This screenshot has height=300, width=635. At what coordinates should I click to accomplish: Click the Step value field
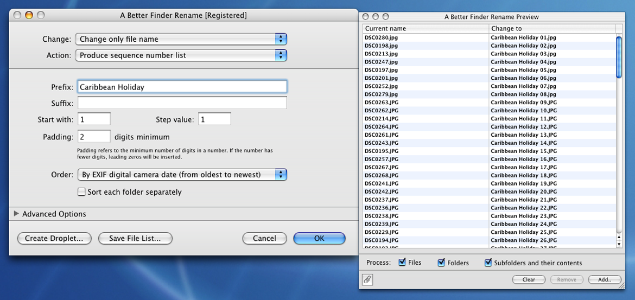[x=214, y=119]
